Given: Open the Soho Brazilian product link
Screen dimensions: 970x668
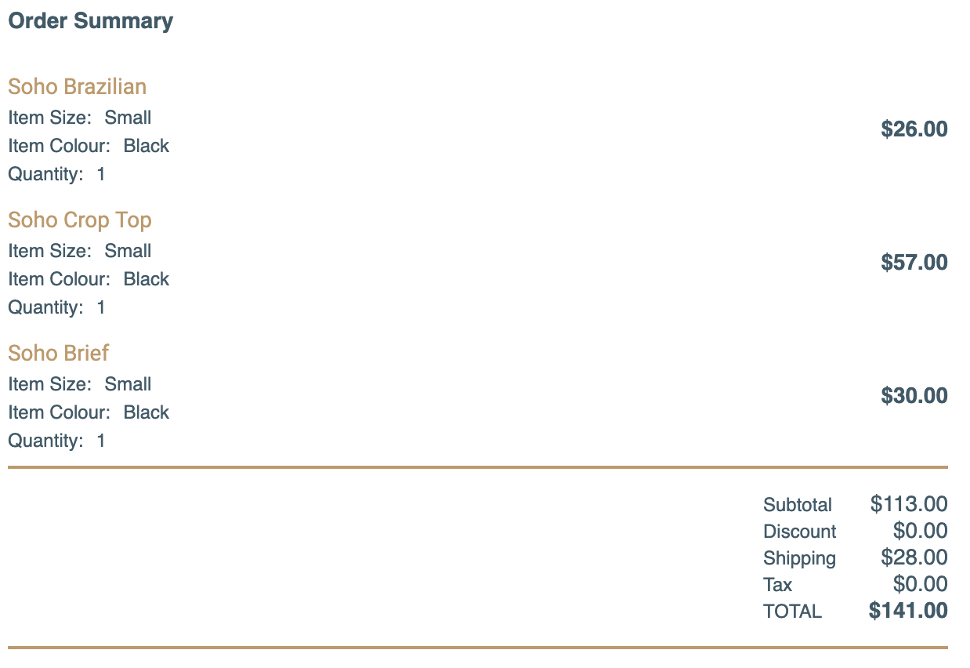Looking at the screenshot, I should point(77,86).
